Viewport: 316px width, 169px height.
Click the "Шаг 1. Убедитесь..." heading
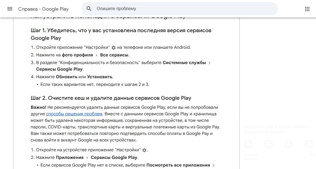pyautogui.click(x=121, y=34)
